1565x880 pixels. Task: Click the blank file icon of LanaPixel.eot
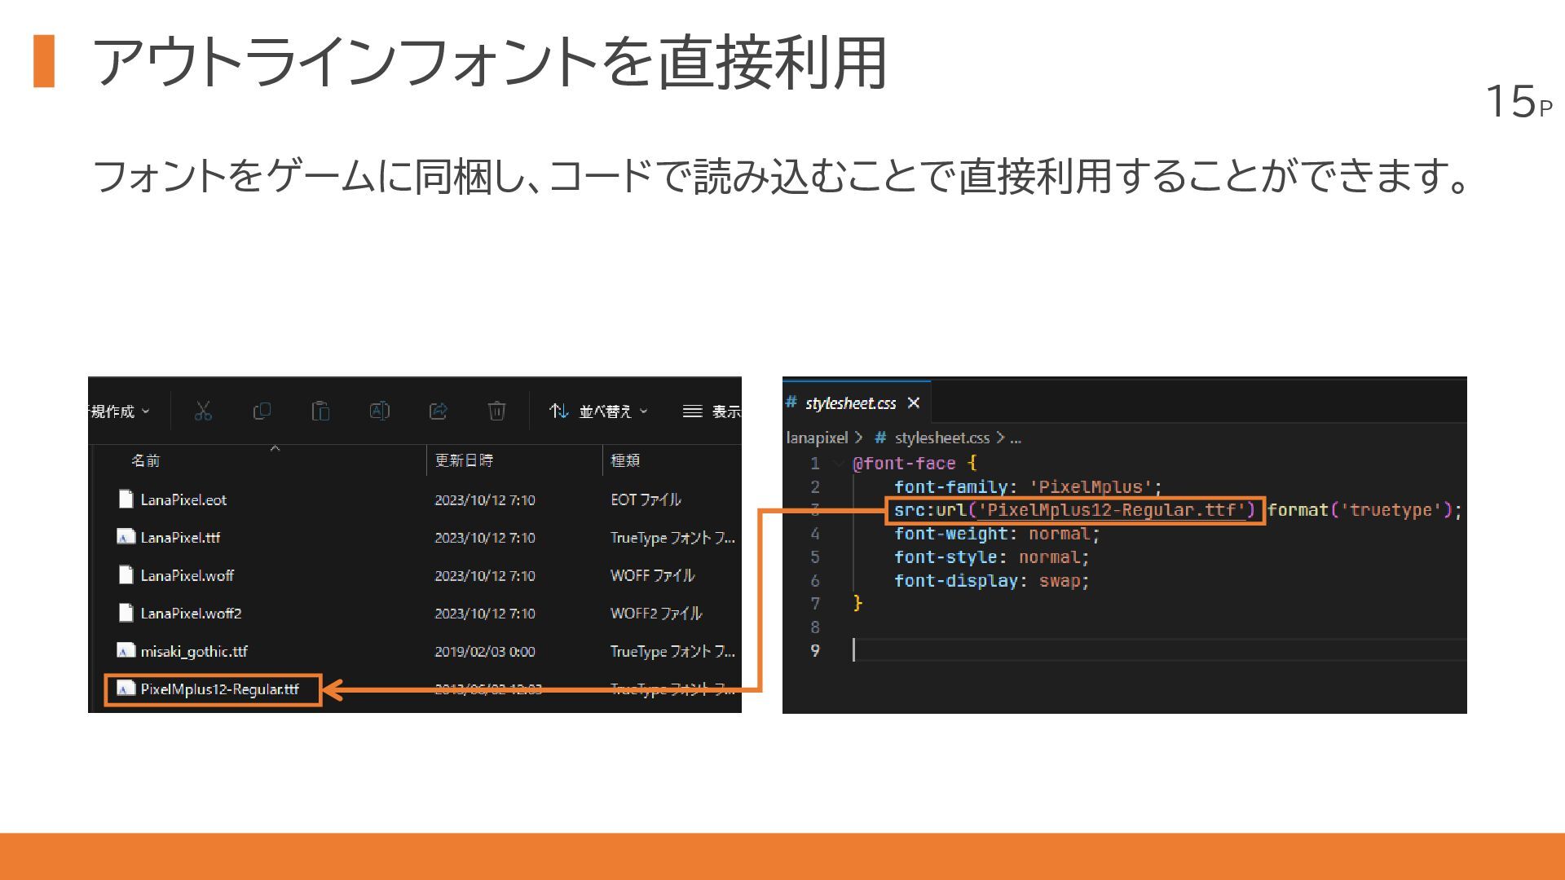pyautogui.click(x=126, y=499)
